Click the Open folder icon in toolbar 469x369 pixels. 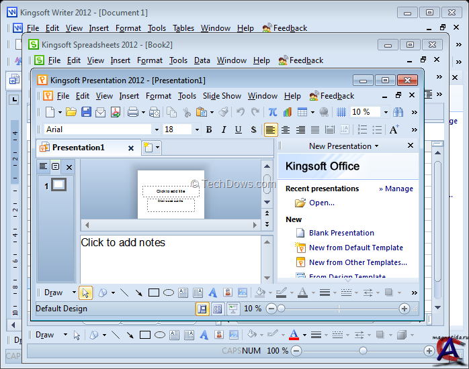point(71,112)
